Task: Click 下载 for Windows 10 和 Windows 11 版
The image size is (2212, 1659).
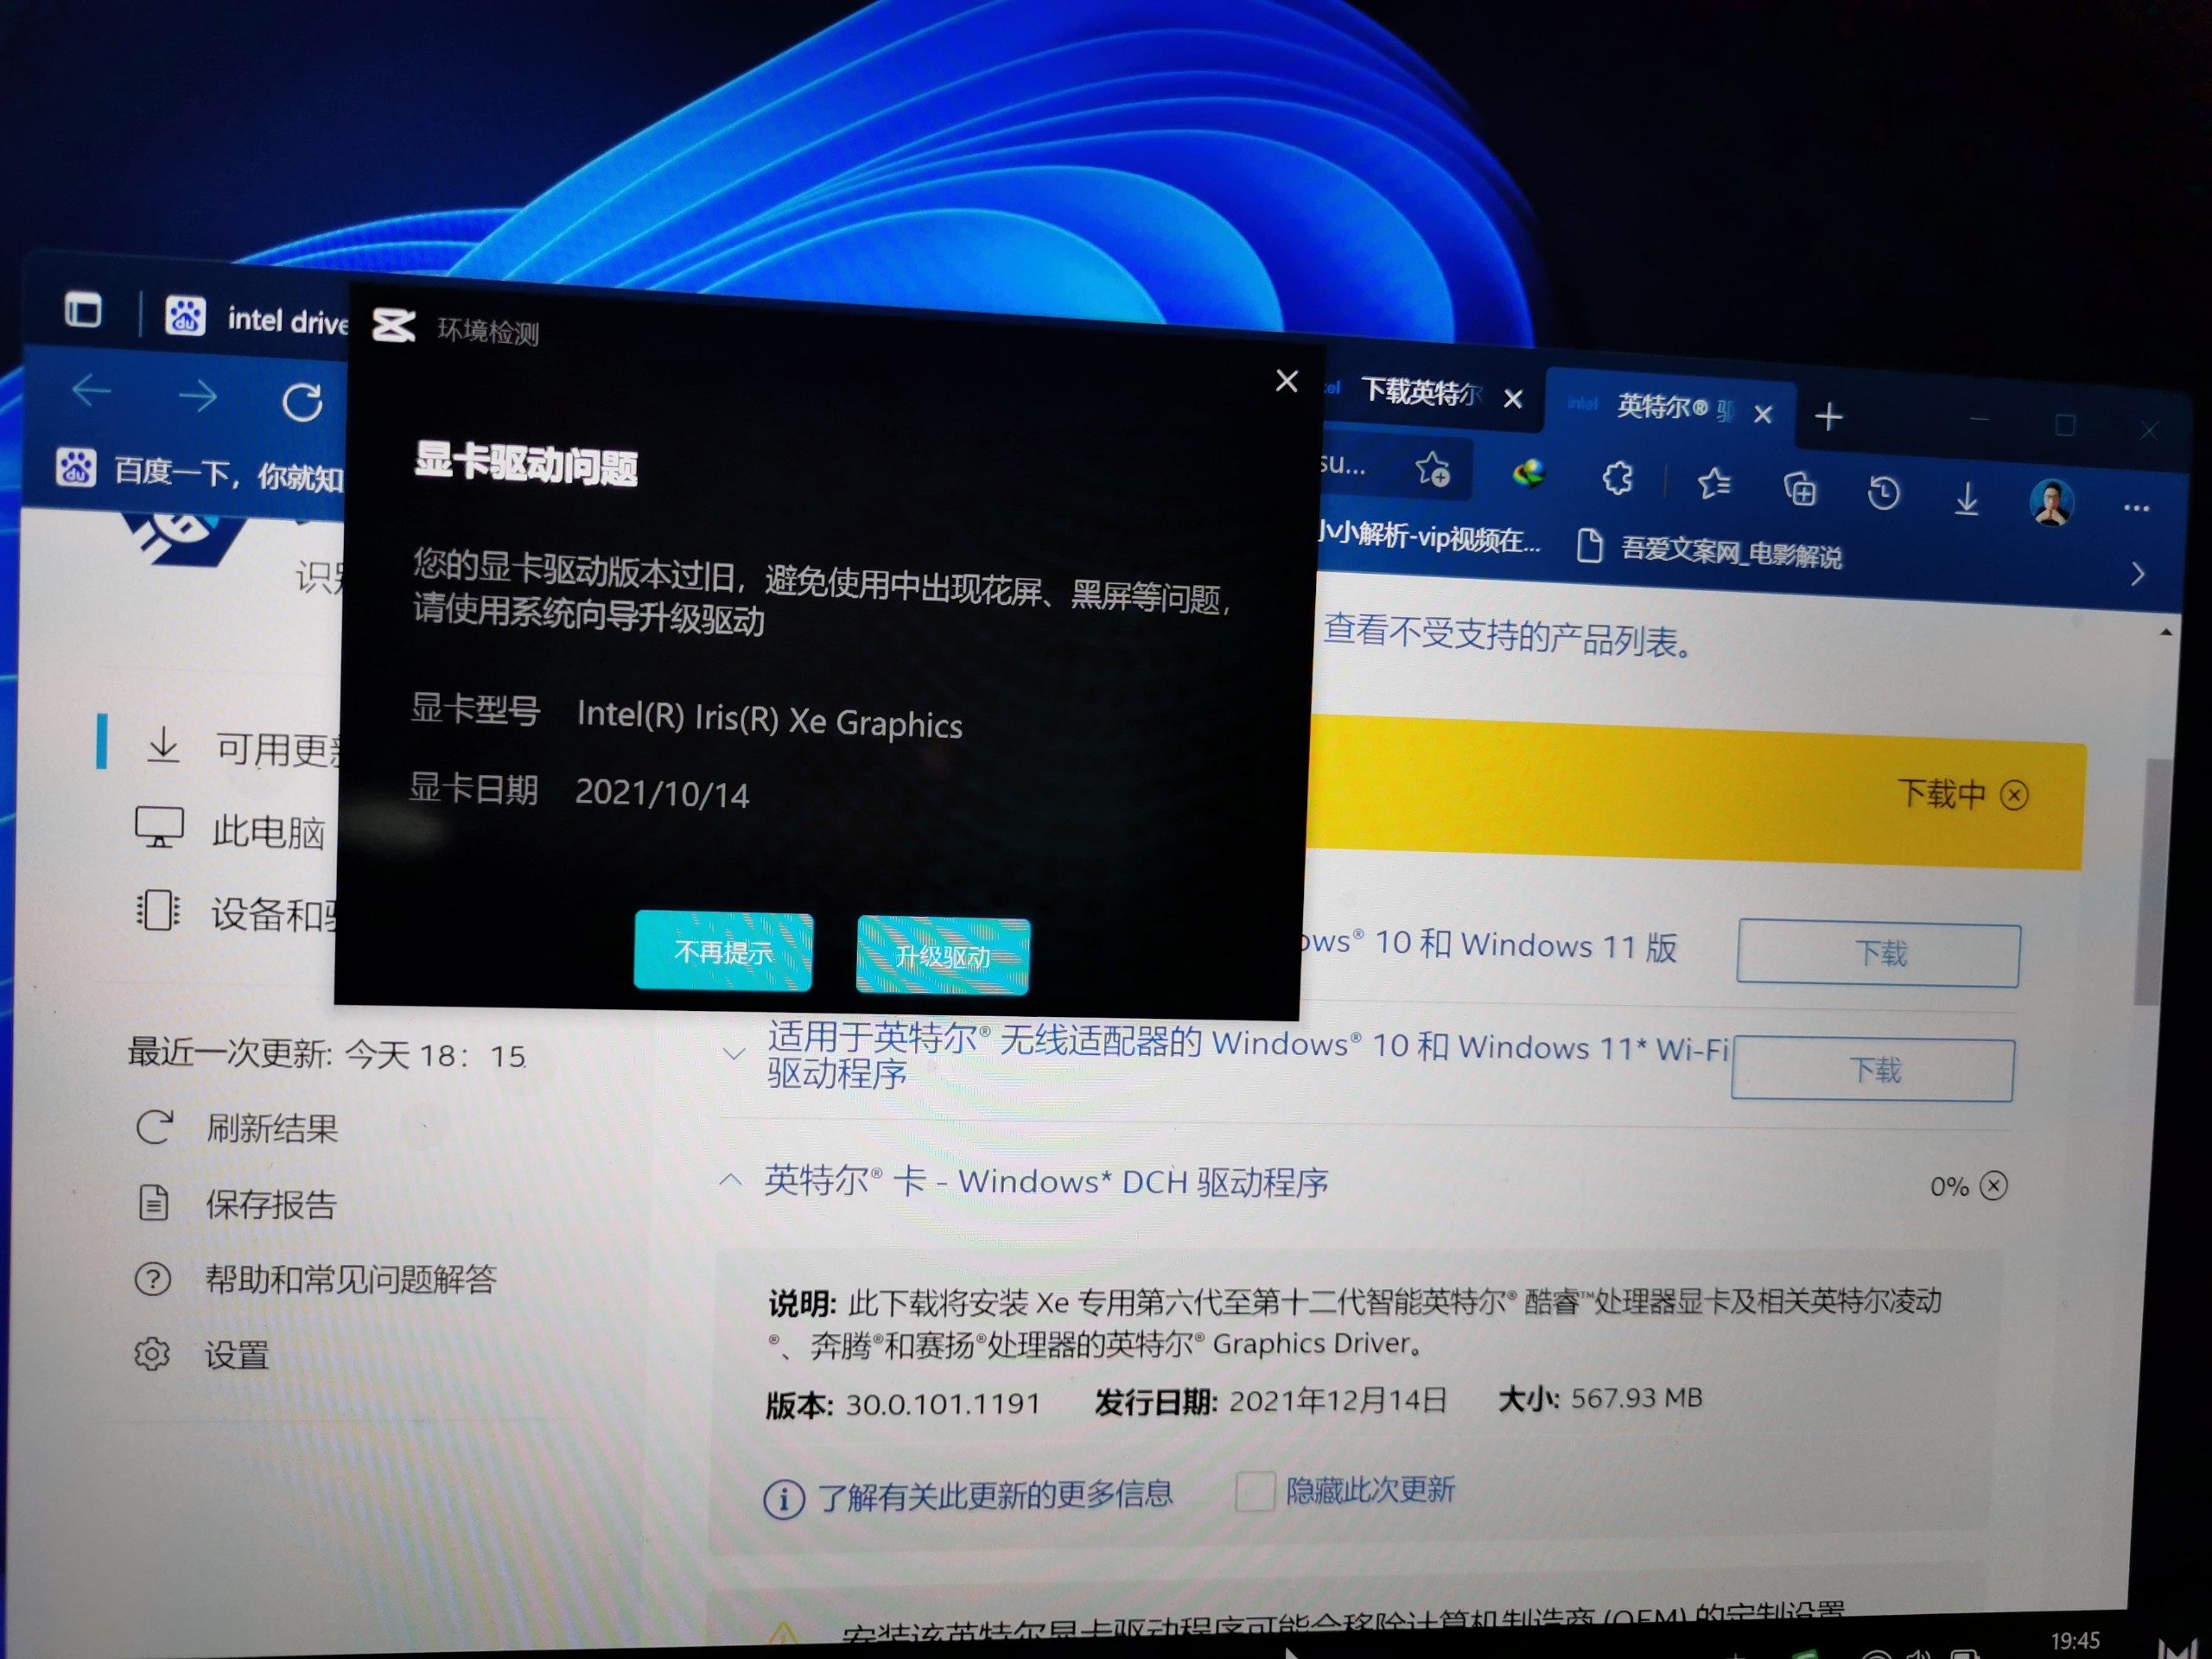Action: click(1878, 953)
